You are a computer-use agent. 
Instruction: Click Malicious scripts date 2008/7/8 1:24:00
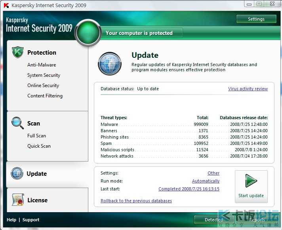(251, 150)
